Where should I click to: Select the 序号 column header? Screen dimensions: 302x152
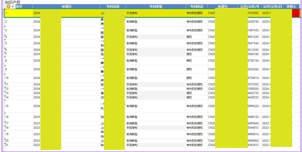coord(19,6)
